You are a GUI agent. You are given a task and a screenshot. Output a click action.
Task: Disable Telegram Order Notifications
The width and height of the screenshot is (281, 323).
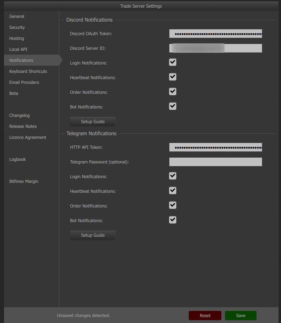tap(173, 205)
